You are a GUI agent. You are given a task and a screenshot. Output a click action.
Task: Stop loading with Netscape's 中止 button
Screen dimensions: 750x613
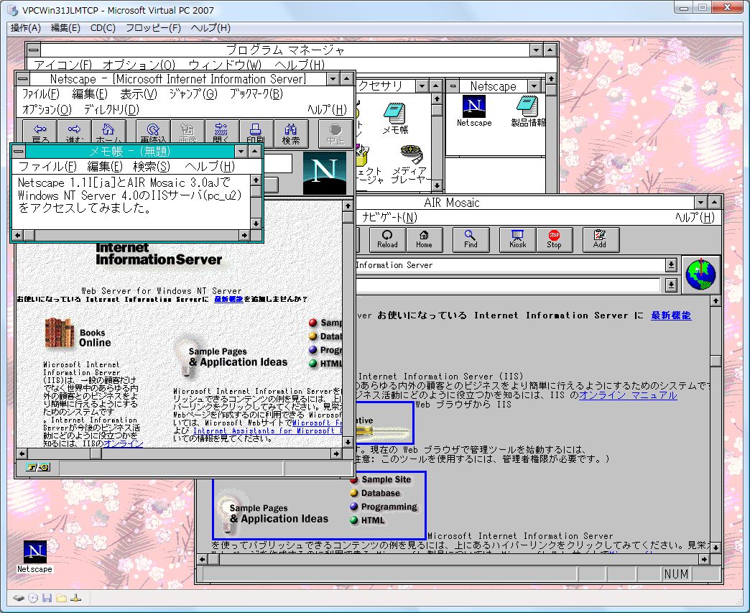pos(335,134)
